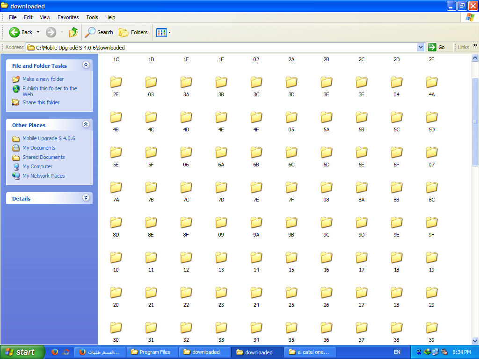This screenshot has width=479, height=359.
Task: Click Share this folder link
Action: pos(41,102)
